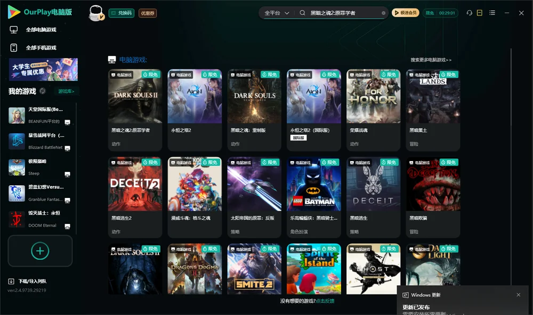Open the 游戏库> library link
Image resolution: width=533 pixels, height=315 pixels.
[x=66, y=91]
